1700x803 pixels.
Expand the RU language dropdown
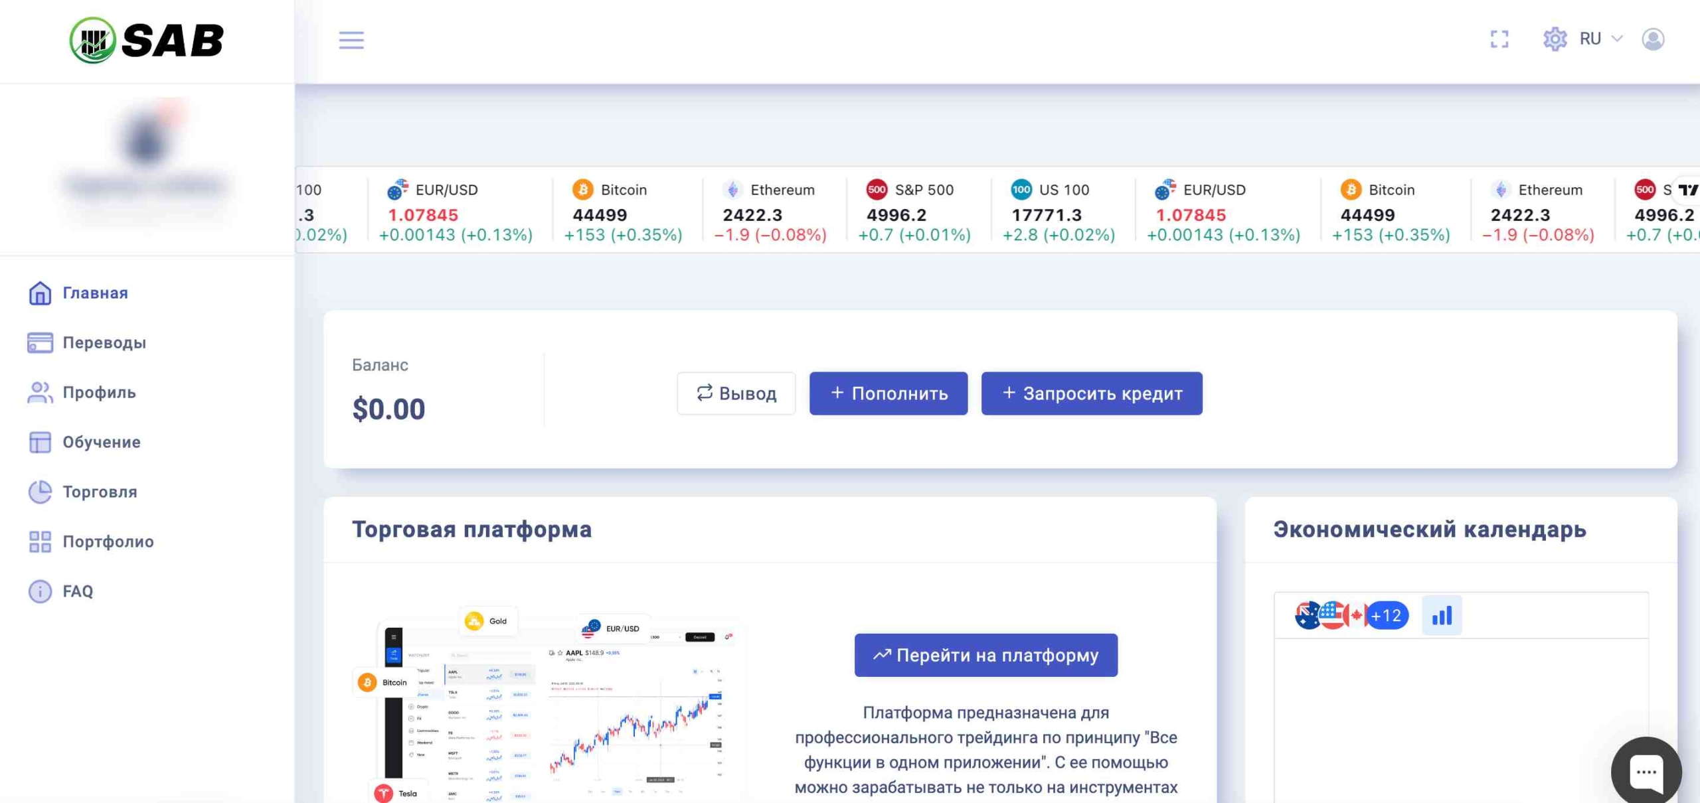click(1600, 39)
